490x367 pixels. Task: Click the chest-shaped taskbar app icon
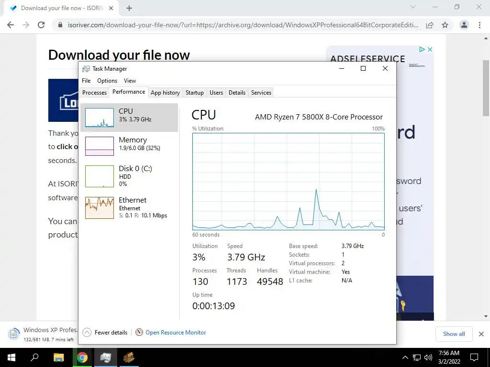pyautogui.click(x=129, y=357)
